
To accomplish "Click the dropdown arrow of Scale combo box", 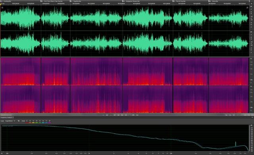I will [x=15, y=121].
